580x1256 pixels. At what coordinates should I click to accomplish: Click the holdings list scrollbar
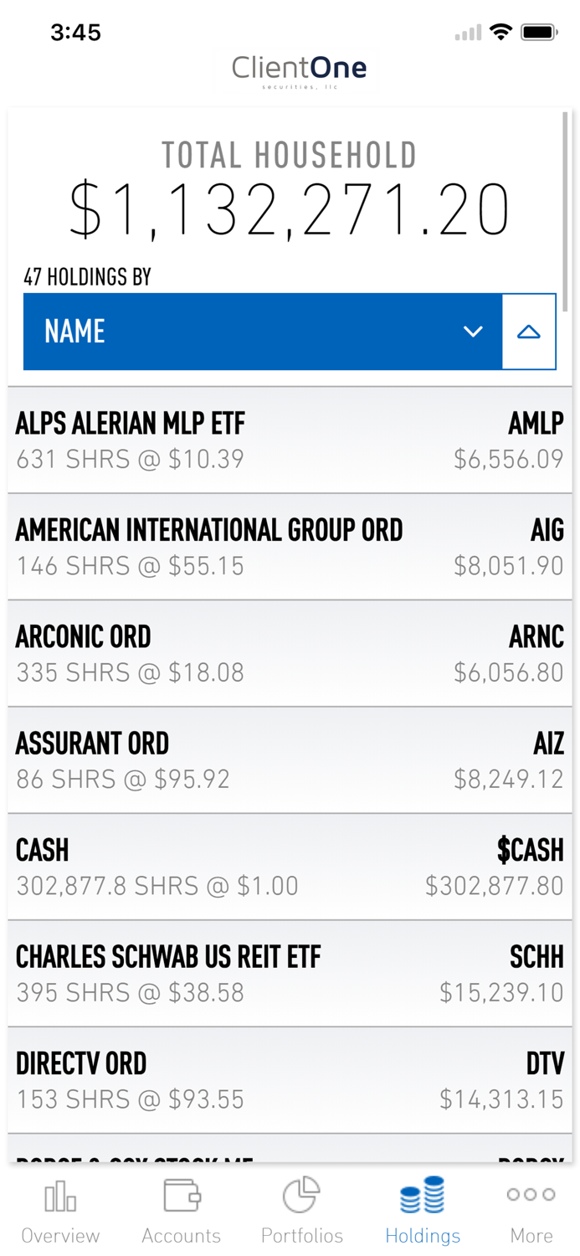[567, 209]
